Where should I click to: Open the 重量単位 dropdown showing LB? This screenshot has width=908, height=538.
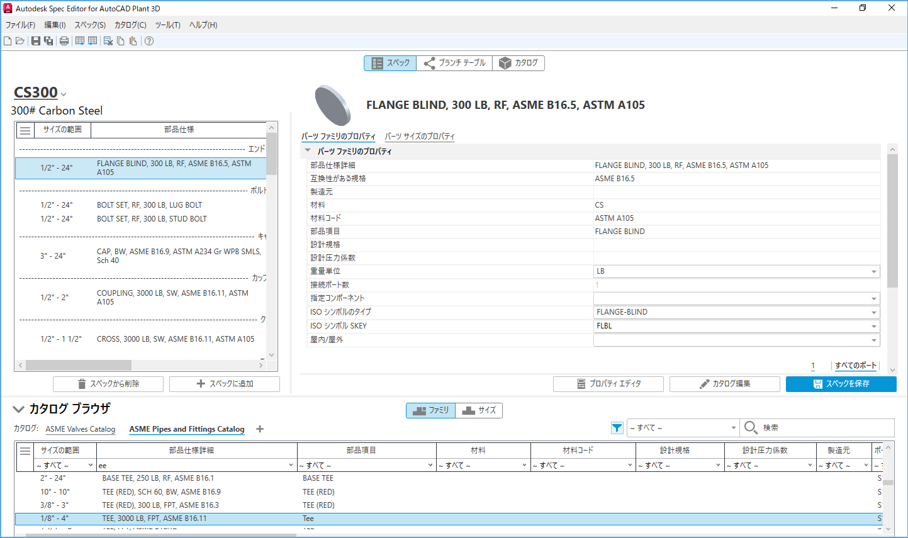(736, 271)
